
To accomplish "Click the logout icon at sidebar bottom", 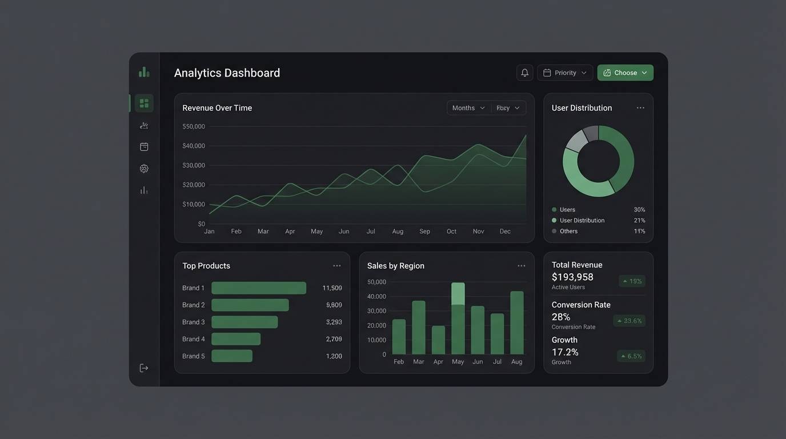I will [x=143, y=368].
